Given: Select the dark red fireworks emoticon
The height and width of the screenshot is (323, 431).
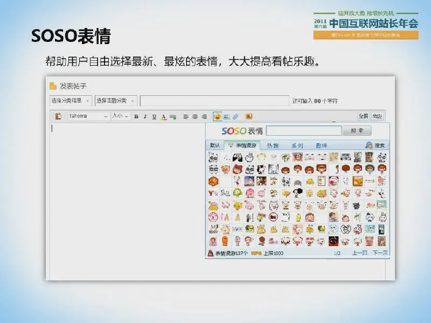Looking at the screenshot, I should click(x=333, y=241).
